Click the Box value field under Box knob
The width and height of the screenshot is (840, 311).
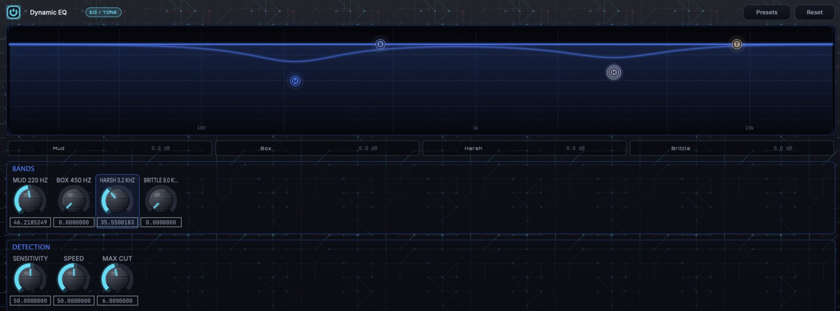73,223
